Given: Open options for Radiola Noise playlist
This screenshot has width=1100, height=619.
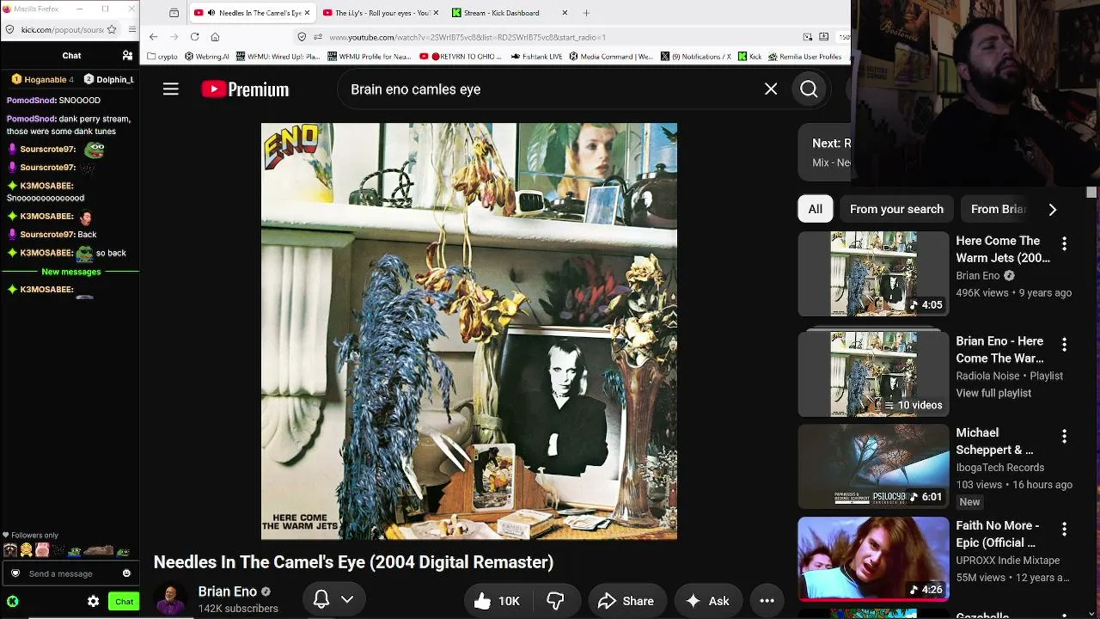Looking at the screenshot, I should [x=1064, y=345].
